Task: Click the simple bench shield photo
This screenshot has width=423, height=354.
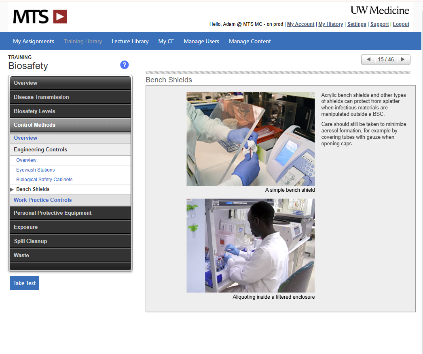Action: coord(250,139)
